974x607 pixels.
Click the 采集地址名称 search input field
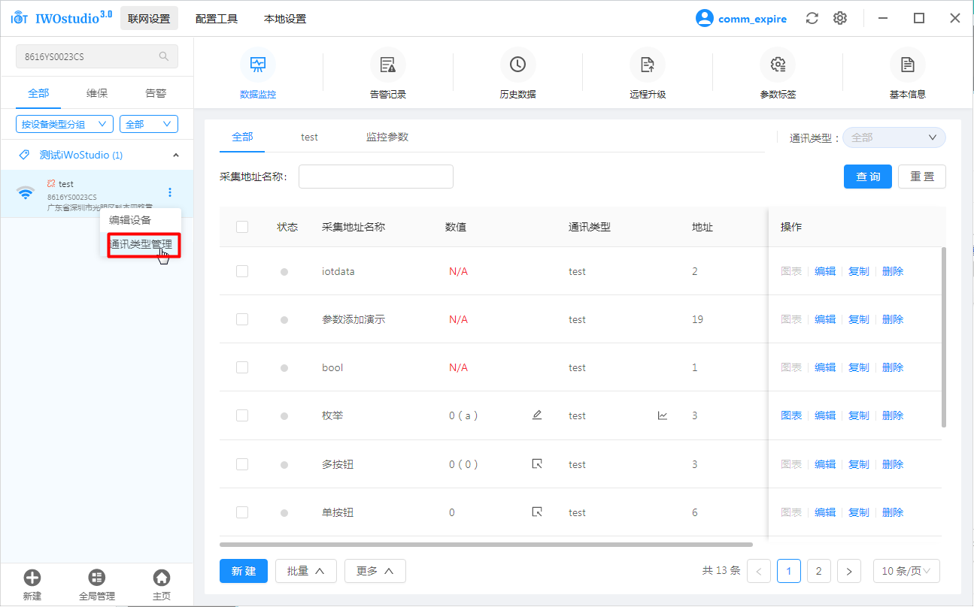coord(376,177)
